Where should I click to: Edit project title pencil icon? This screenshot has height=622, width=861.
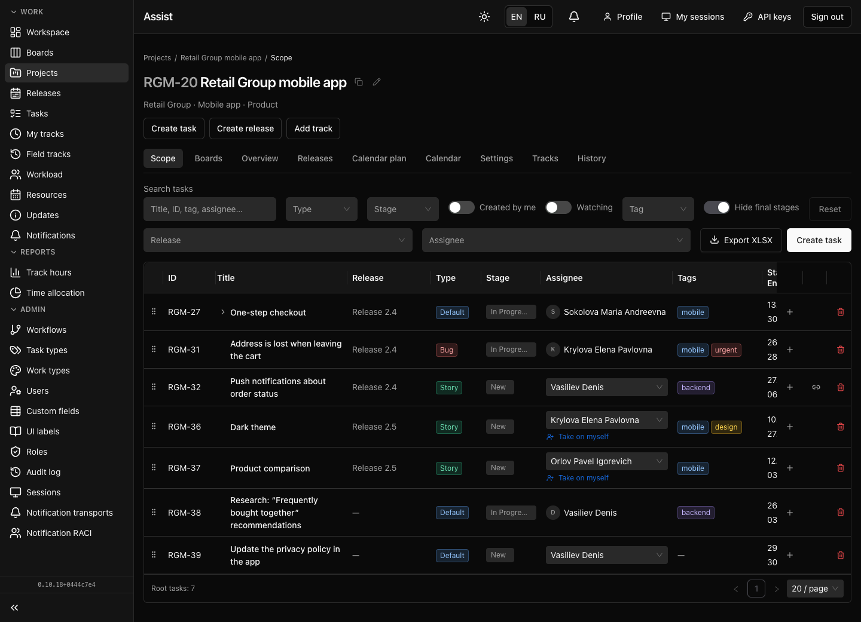pos(377,82)
